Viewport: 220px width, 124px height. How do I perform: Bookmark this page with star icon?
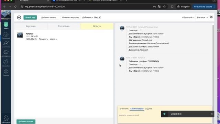tap(164, 7)
